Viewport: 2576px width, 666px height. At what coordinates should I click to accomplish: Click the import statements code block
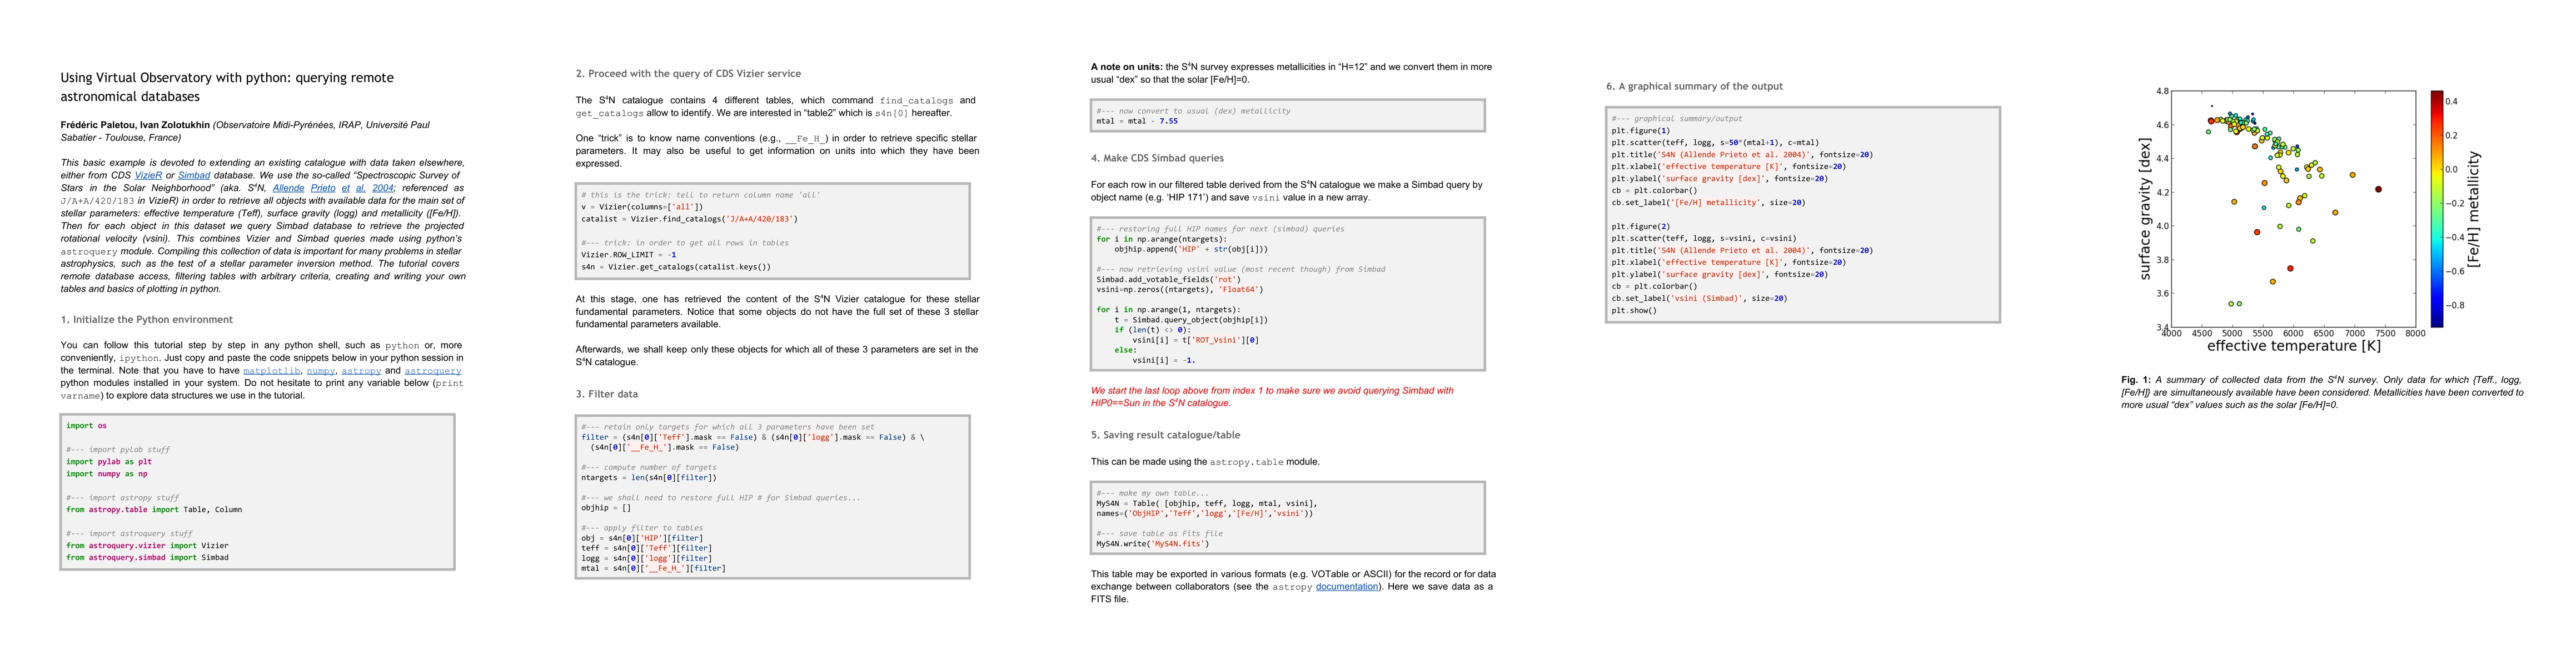tap(257, 491)
